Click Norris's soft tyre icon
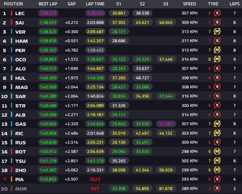This screenshot has width=242, height=194. (217, 189)
